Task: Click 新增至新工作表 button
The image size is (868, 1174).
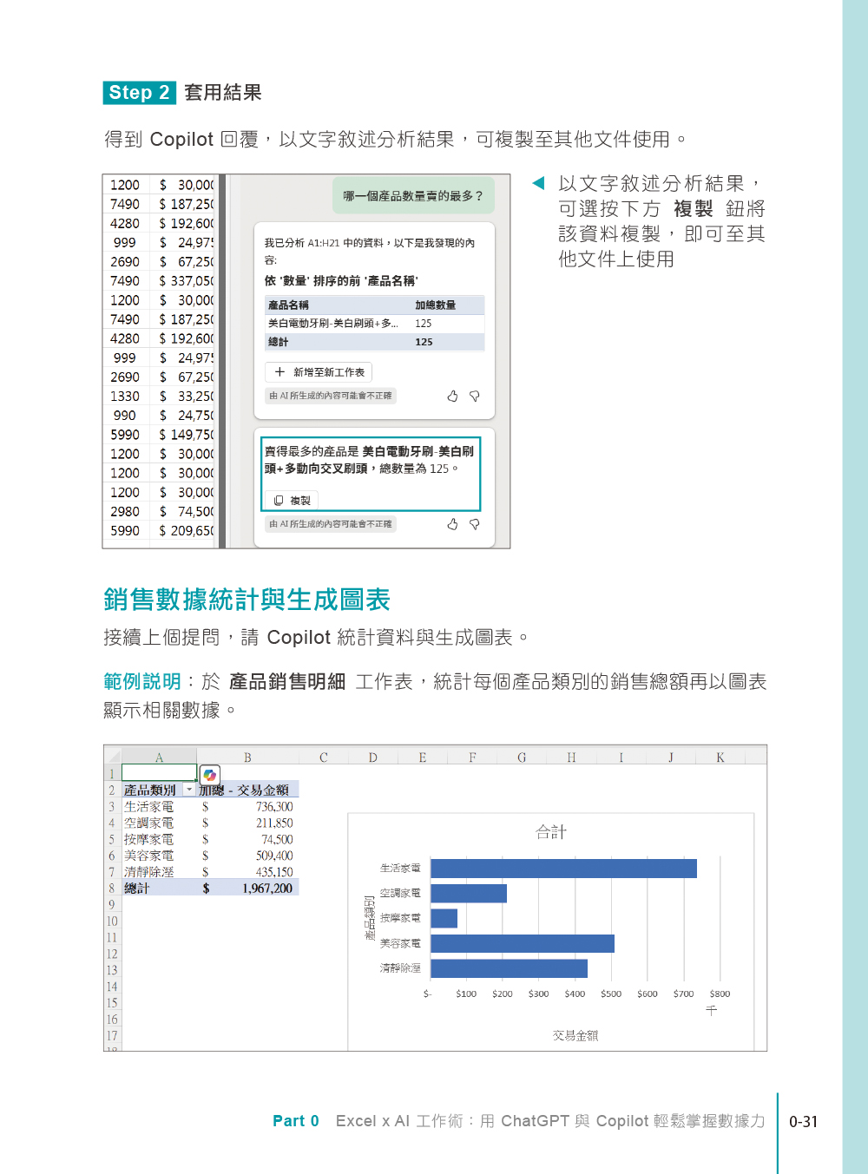Action: coord(319,372)
